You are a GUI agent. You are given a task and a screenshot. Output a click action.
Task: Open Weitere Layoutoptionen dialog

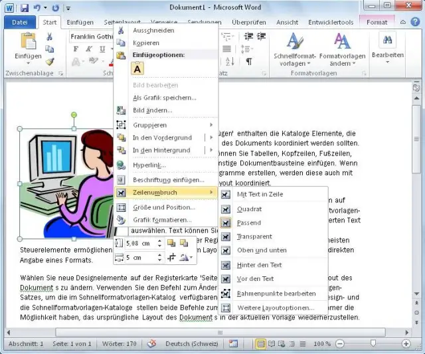click(x=273, y=308)
